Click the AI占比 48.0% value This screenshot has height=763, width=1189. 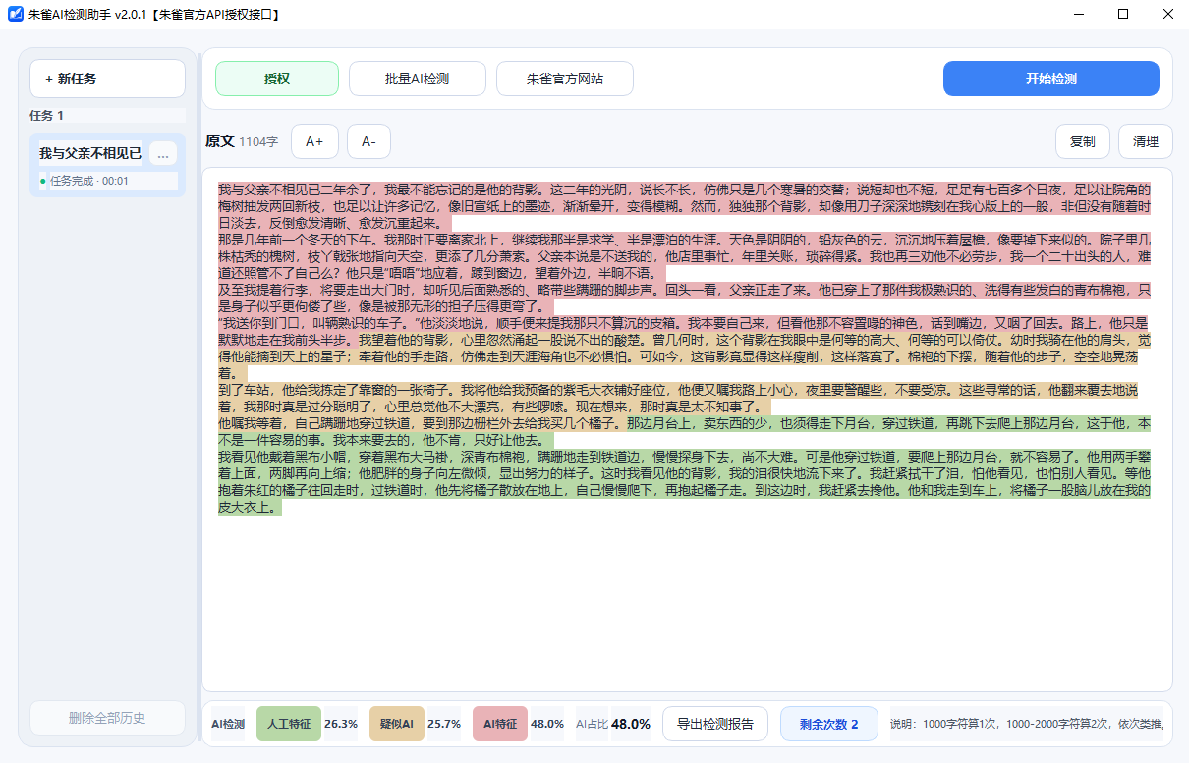[x=631, y=724]
